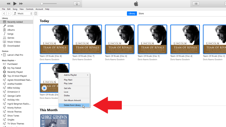Click the Dimension X playlist icon

tap(4, 92)
